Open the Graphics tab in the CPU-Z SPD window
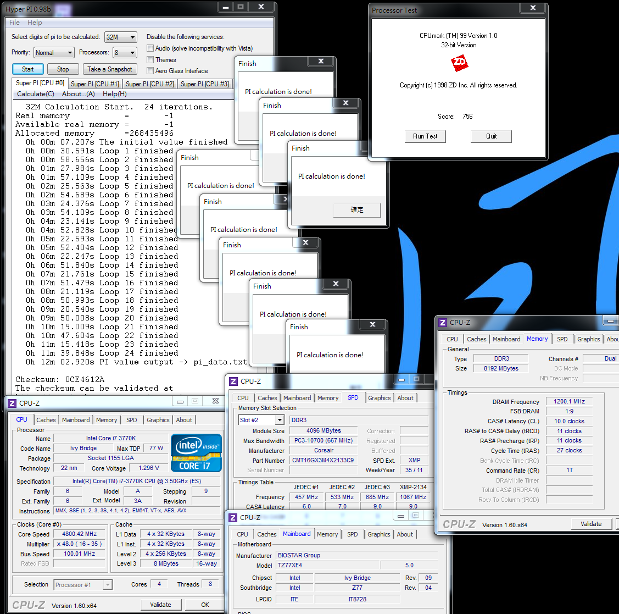 [x=380, y=398]
